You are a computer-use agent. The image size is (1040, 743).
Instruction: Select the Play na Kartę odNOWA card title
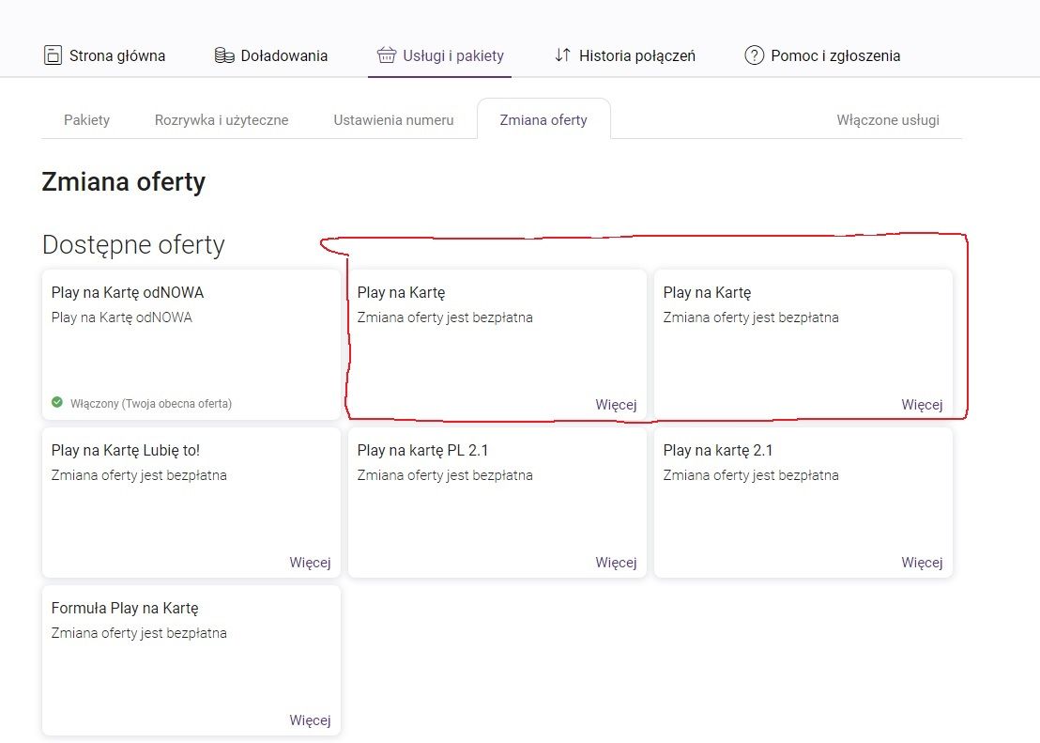point(128,293)
